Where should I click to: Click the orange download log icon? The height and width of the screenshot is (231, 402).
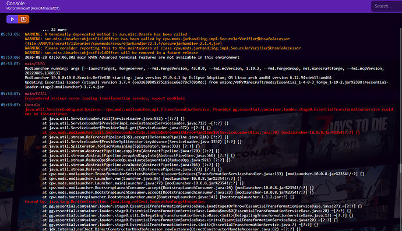pyautogui.click(x=23, y=19)
